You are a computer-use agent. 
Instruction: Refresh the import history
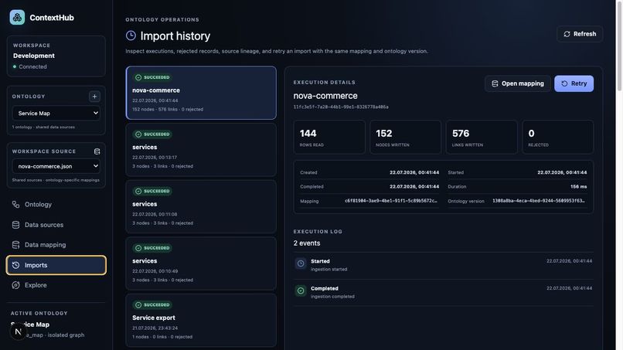point(580,34)
